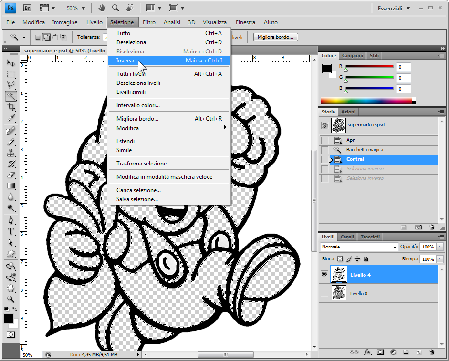Expand the Modifica submenu in Selezione menu
The width and height of the screenshot is (449, 361).
point(169,128)
